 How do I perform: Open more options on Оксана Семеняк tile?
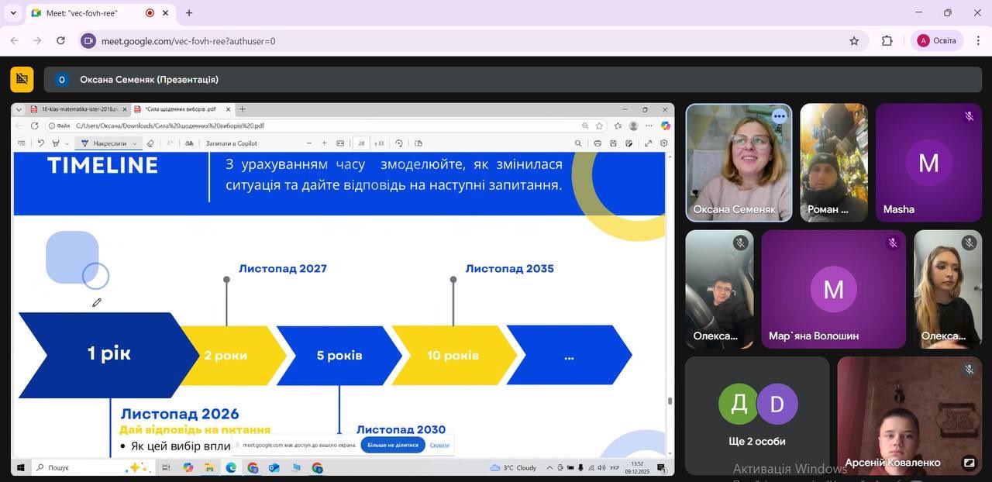[779, 116]
